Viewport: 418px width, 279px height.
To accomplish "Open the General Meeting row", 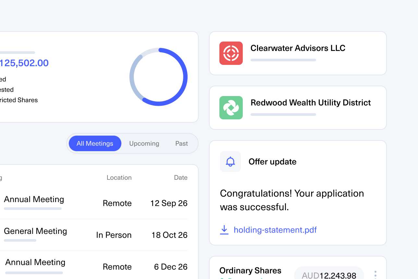I will (x=94, y=235).
